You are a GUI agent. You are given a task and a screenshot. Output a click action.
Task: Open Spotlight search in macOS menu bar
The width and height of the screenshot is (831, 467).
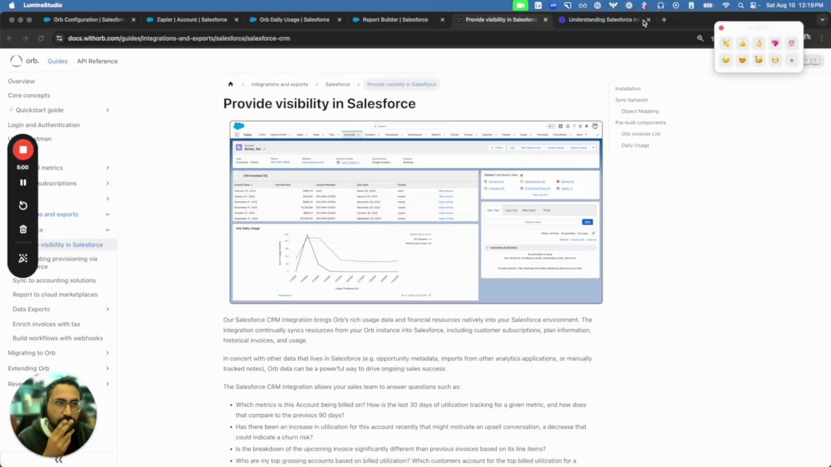tap(741, 5)
